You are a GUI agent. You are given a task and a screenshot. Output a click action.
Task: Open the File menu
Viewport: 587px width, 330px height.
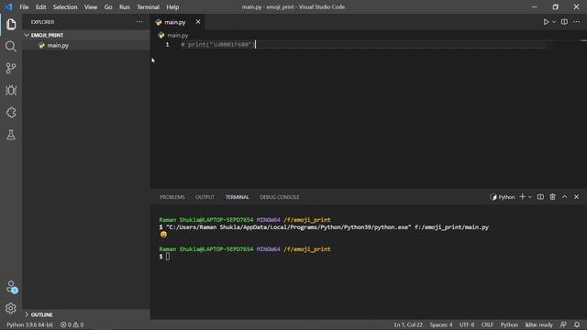pyautogui.click(x=24, y=7)
